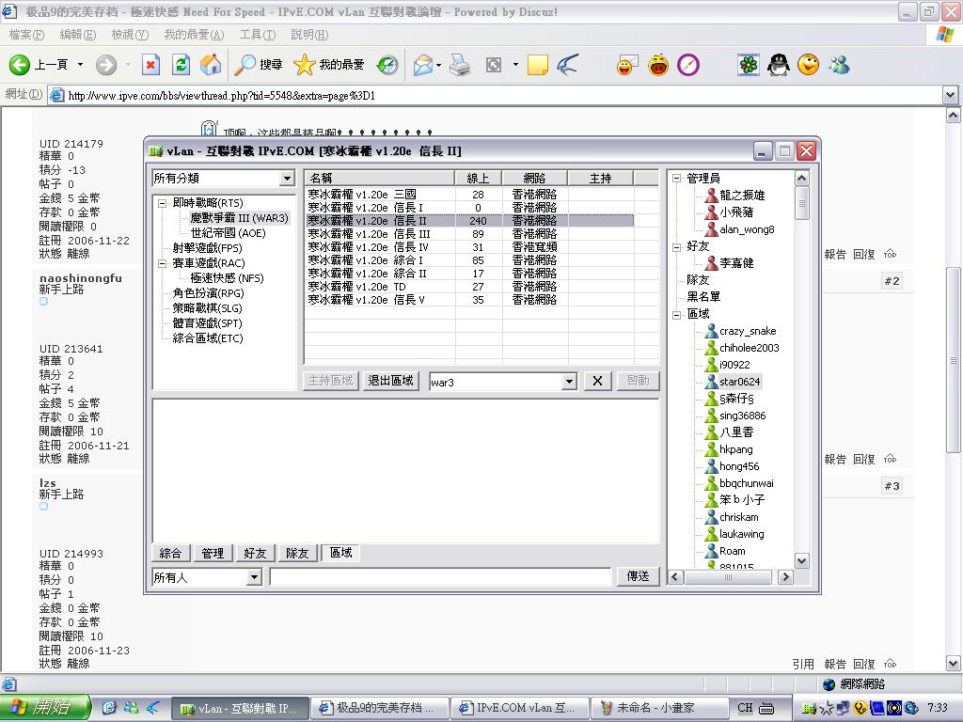
Task: Switch to the 好友 tab
Action: tap(255, 554)
